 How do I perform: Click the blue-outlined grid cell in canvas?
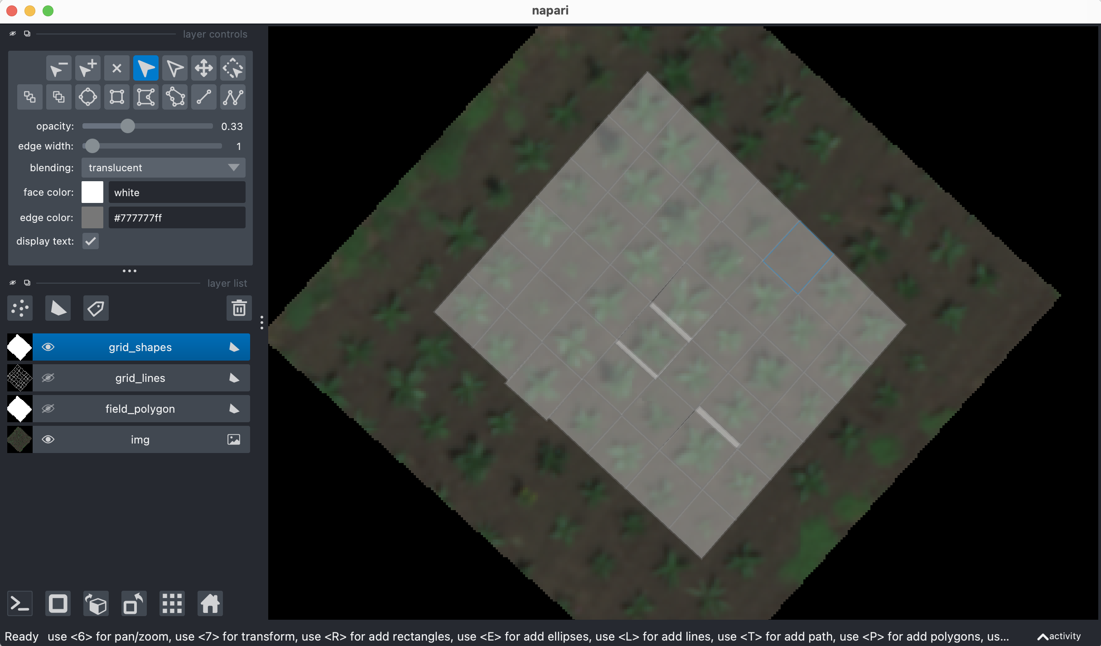pyautogui.click(x=798, y=258)
